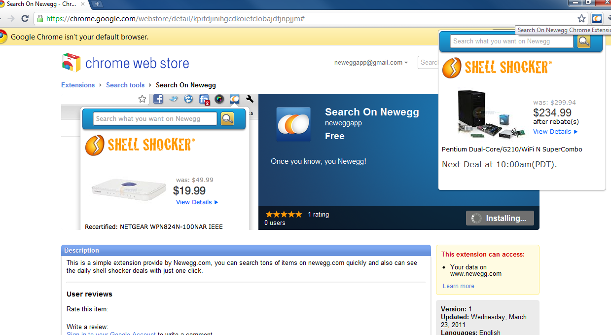The height and width of the screenshot is (335, 611).
Task: Click the 'Pentium Dual-Core/G210/WiFi N SuperCombo' text
Action: 512,149
